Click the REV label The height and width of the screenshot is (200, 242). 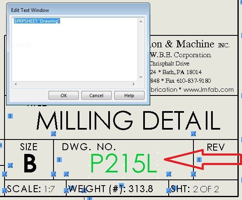(x=216, y=147)
